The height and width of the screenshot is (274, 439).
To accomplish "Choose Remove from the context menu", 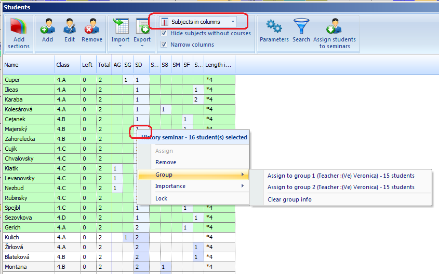I will (166, 163).
